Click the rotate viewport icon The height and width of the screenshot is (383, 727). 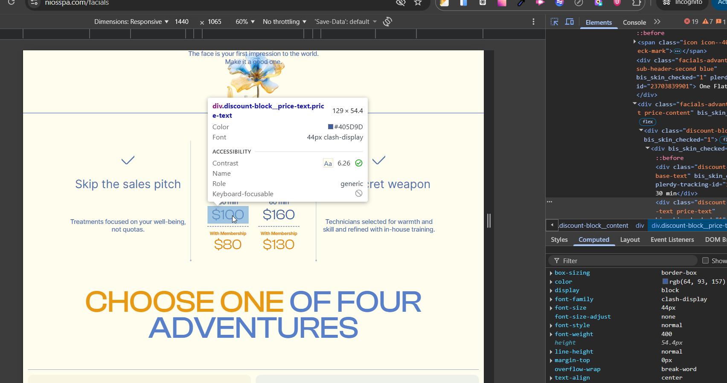click(x=387, y=22)
